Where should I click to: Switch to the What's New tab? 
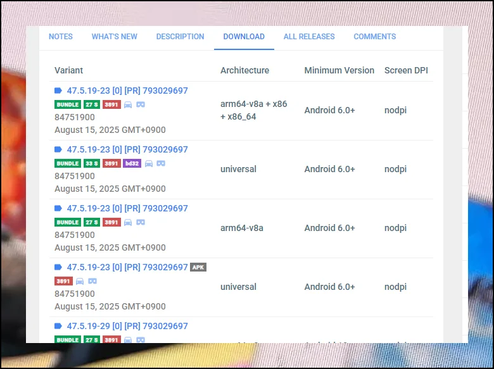click(114, 37)
